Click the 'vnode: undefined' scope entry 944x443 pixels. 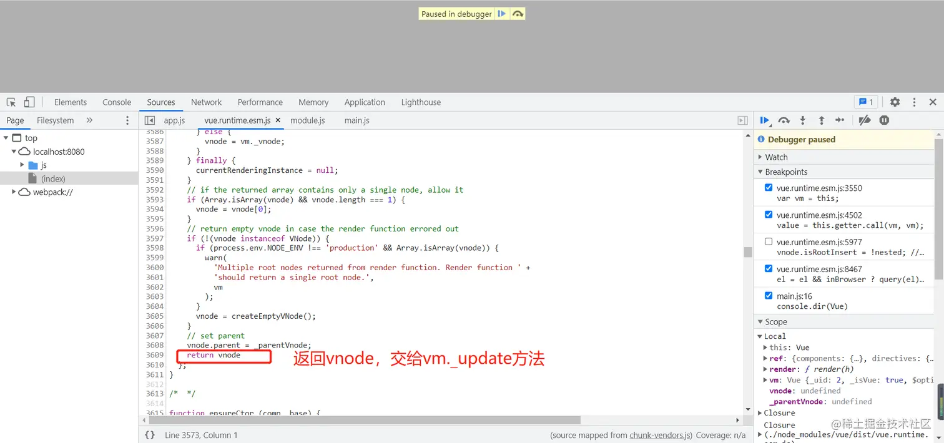click(805, 391)
